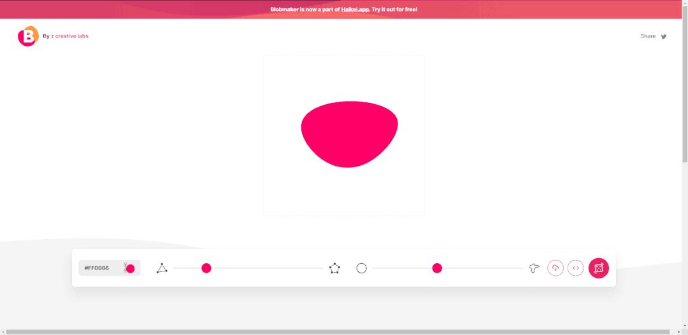The image size is (688, 335).
Task: Click the triangle low-complexity icon
Action: pos(162,268)
